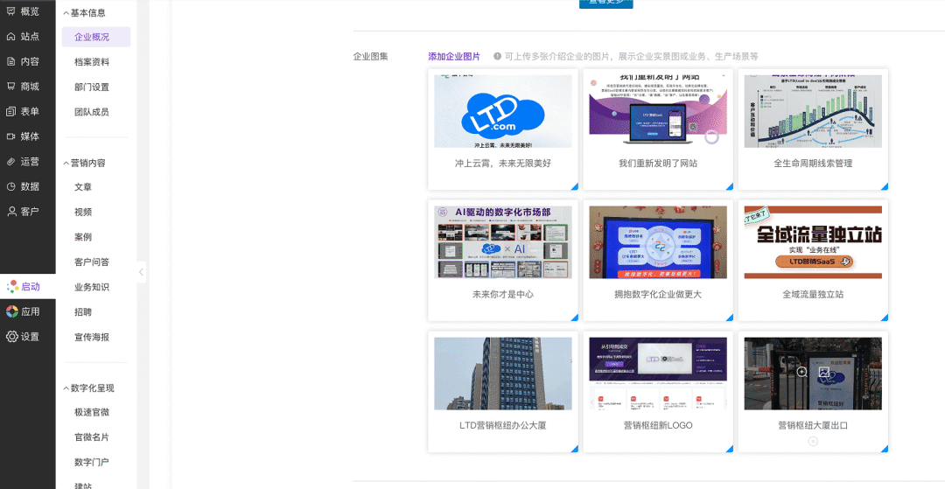Open the AI驱动的数字化市场部 thumbnail
945x489 pixels.
click(502, 242)
